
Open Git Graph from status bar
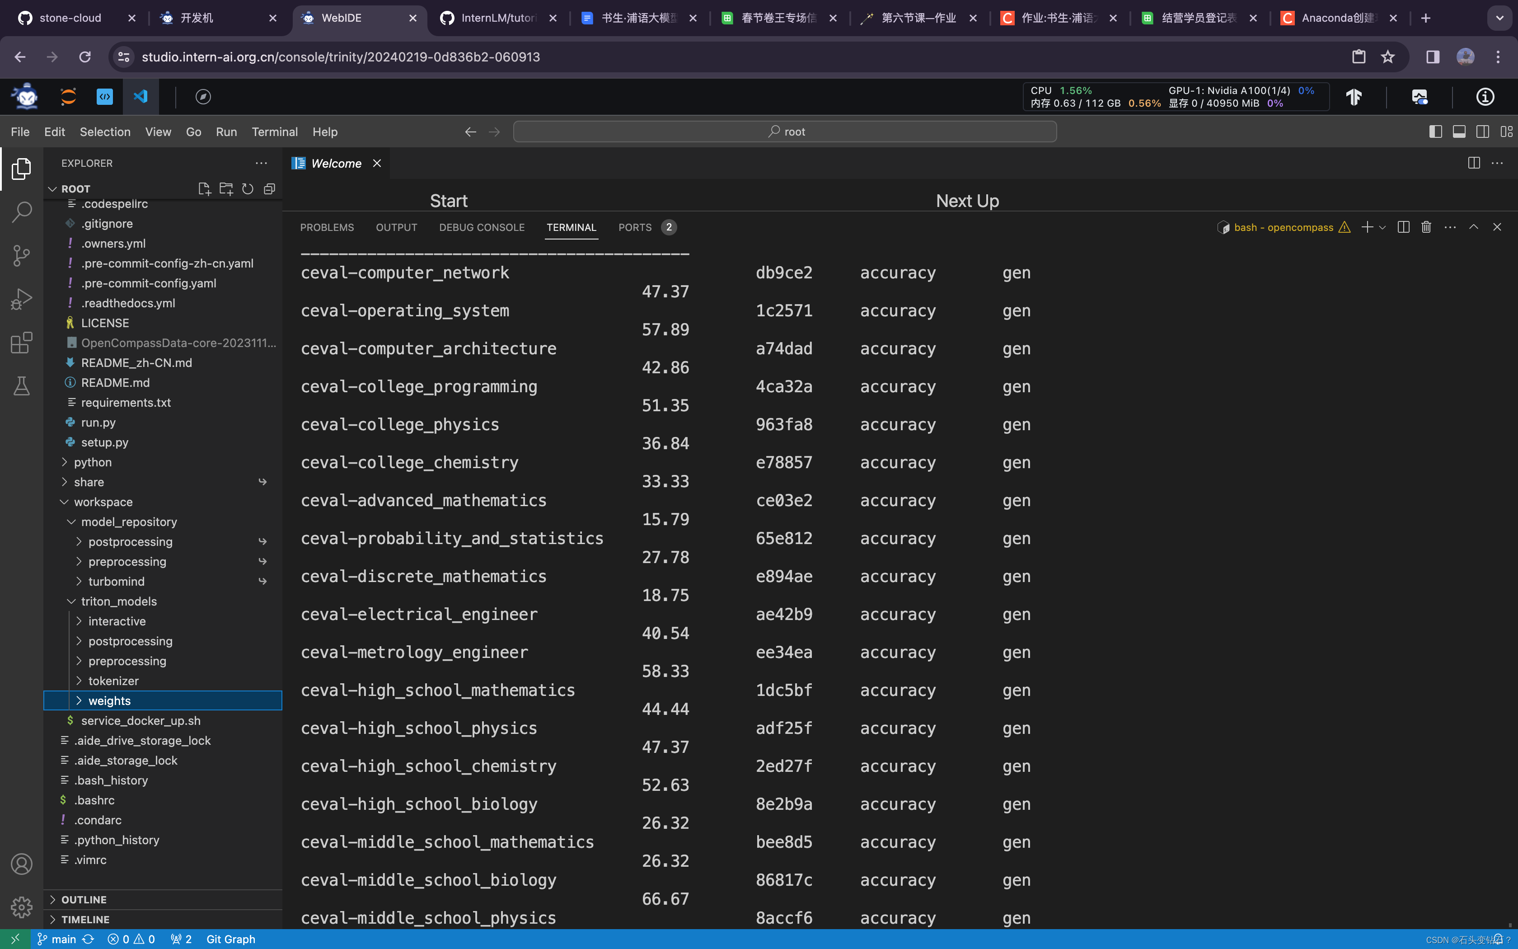click(x=230, y=939)
